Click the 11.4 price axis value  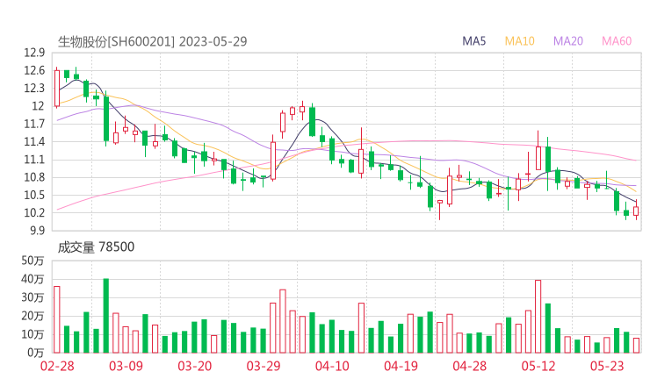pos(34,142)
